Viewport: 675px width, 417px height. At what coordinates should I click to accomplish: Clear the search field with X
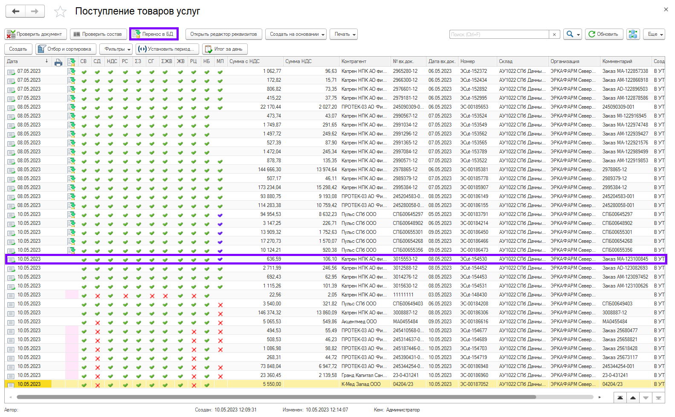tap(554, 35)
